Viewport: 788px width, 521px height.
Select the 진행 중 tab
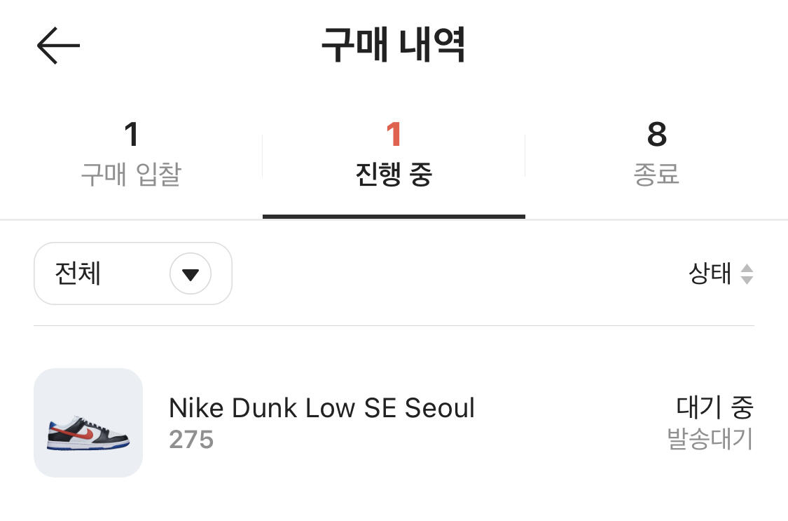(394, 155)
